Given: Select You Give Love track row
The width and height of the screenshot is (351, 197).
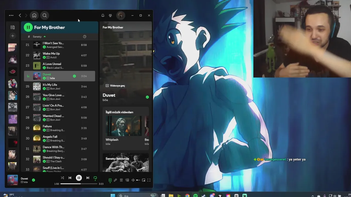Looking at the screenshot, I should 60,97.
